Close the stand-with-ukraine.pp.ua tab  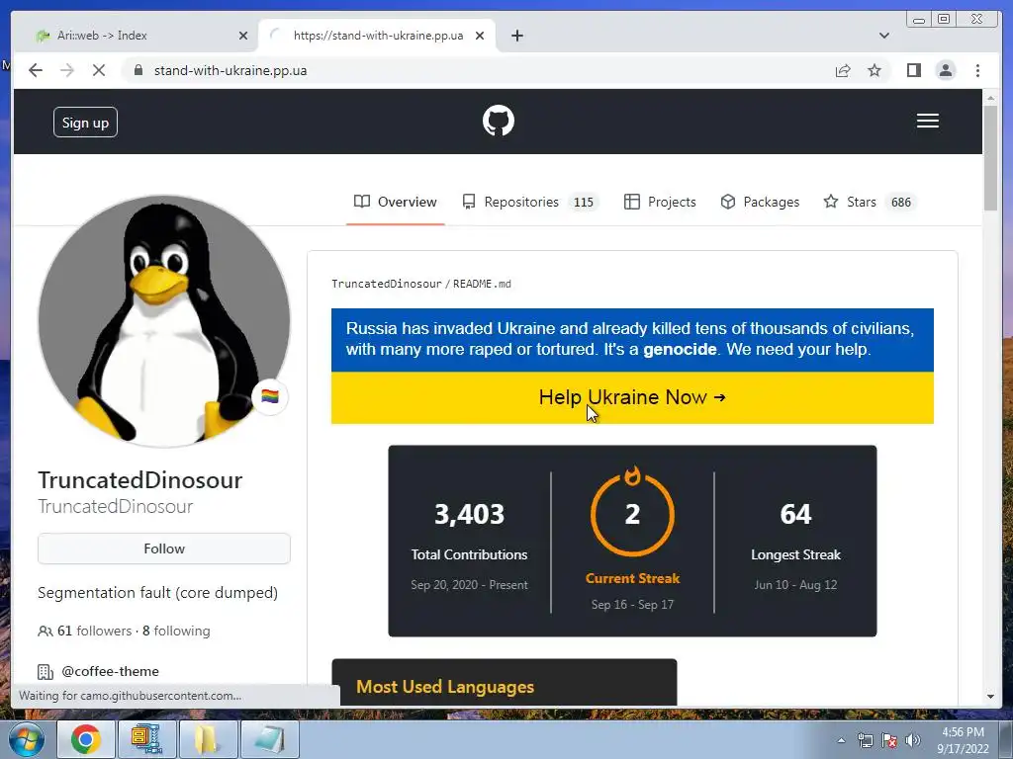(480, 36)
